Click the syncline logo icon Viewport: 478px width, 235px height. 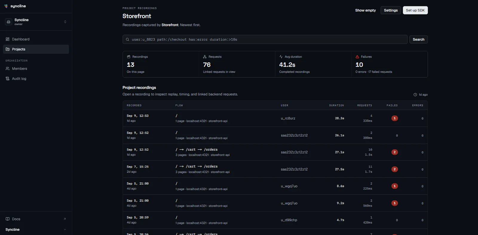point(6,6)
